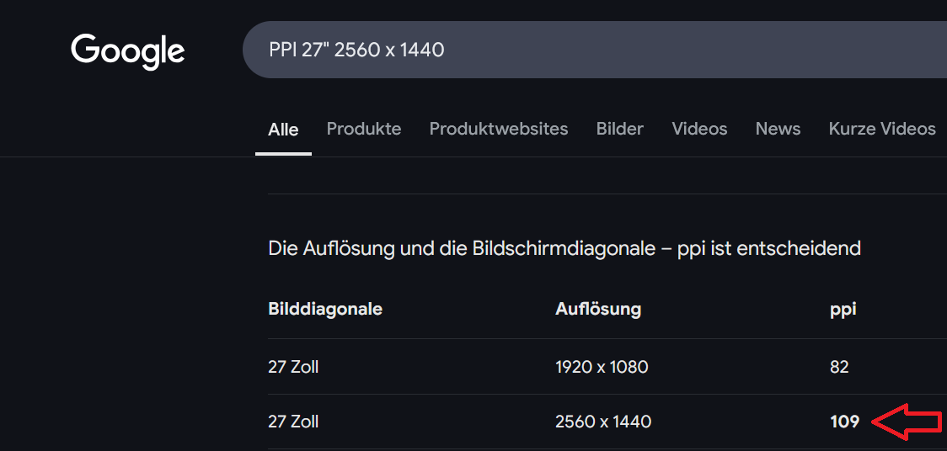Click the 2560 x 1440 table cell
Screen dimensions: 947x451
pyautogui.click(x=603, y=422)
